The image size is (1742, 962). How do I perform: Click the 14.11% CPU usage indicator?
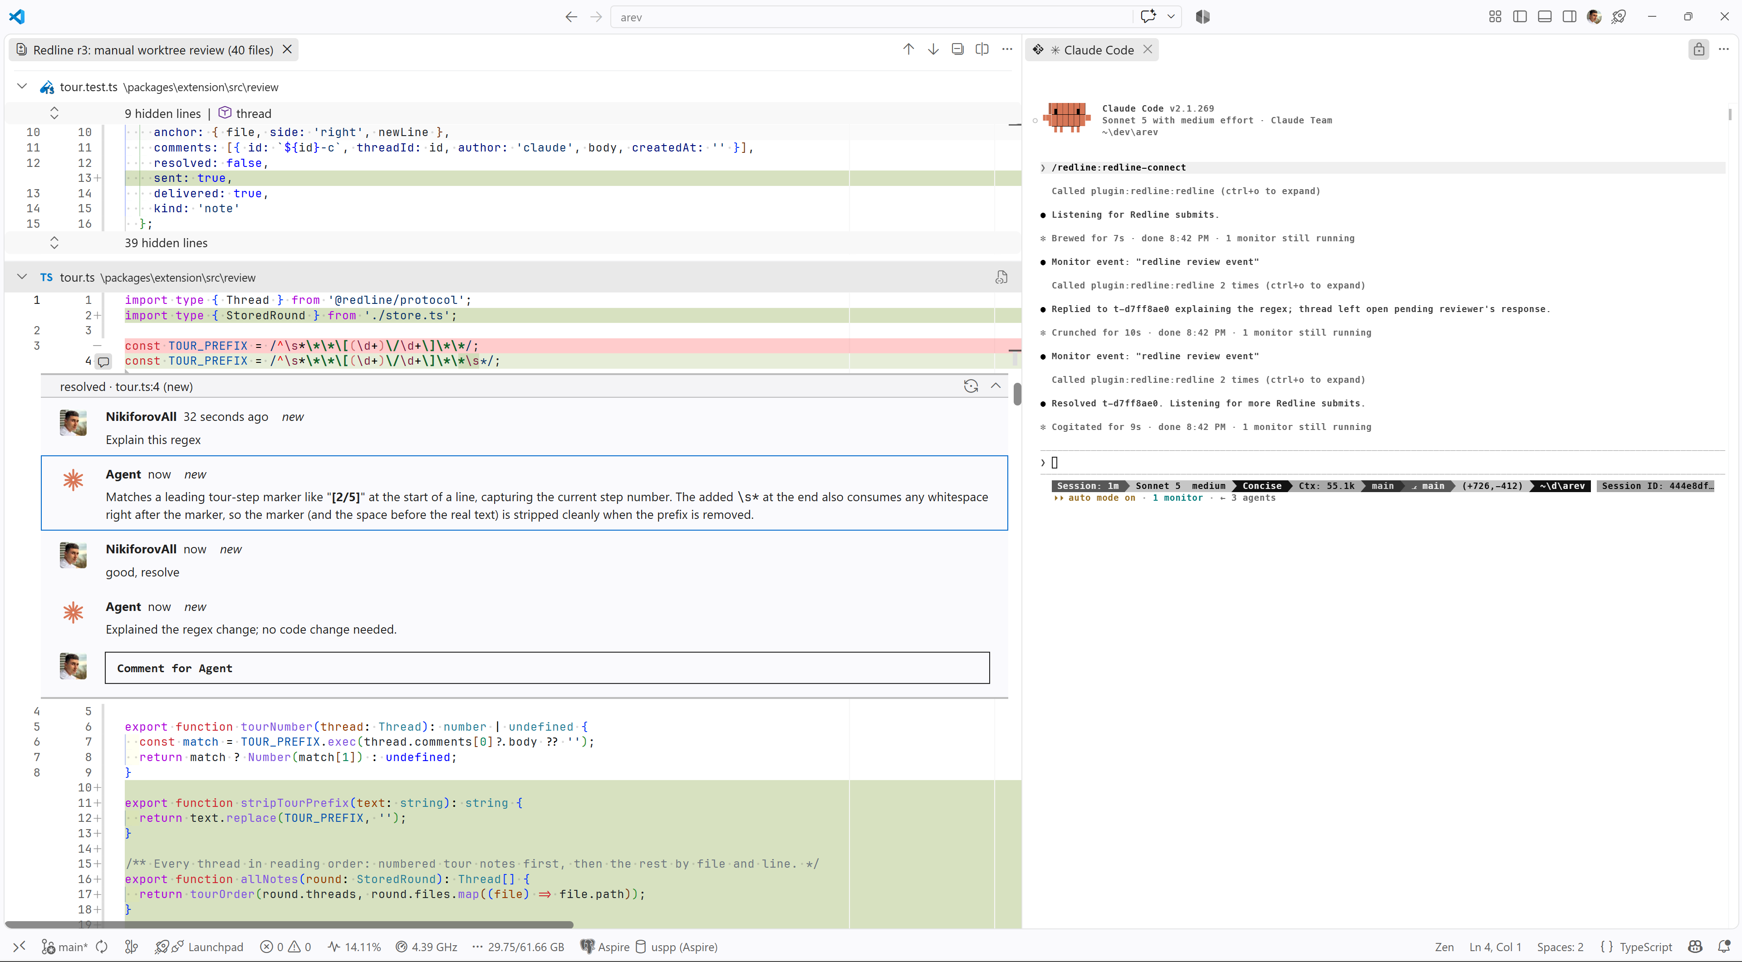pyautogui.click(x=354, y=947)
